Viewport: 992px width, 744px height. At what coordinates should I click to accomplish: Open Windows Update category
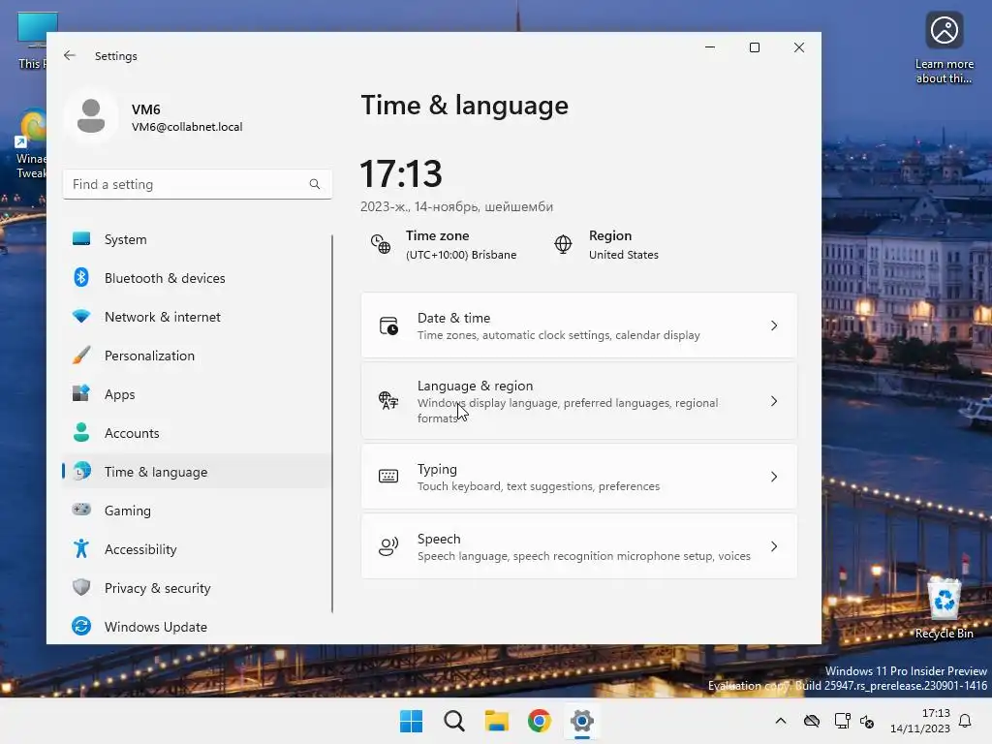point(197,627)
